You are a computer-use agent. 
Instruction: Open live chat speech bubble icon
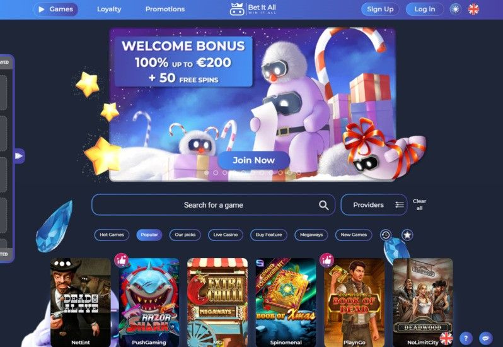coord(486,338)
